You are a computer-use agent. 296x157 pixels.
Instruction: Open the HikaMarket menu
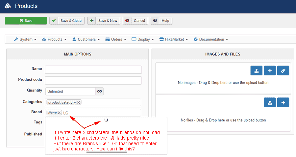174,39
